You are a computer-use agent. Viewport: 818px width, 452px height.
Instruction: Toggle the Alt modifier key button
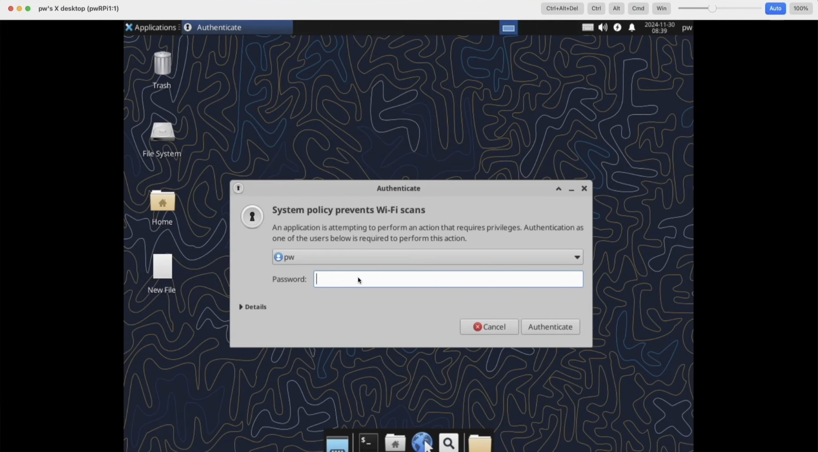[x=616, y=9]
